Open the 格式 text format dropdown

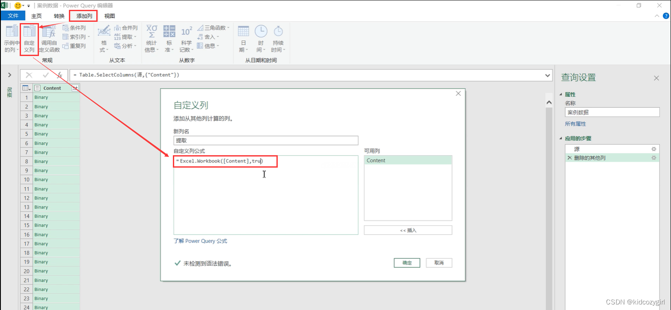pos(104,38)
